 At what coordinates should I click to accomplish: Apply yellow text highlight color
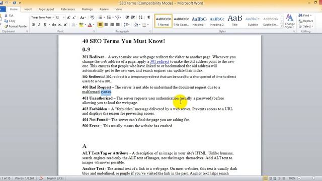[x=82, y=25]
